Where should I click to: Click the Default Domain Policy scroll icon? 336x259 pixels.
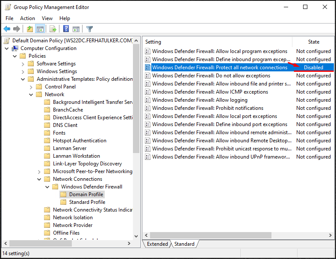point(7,41)
